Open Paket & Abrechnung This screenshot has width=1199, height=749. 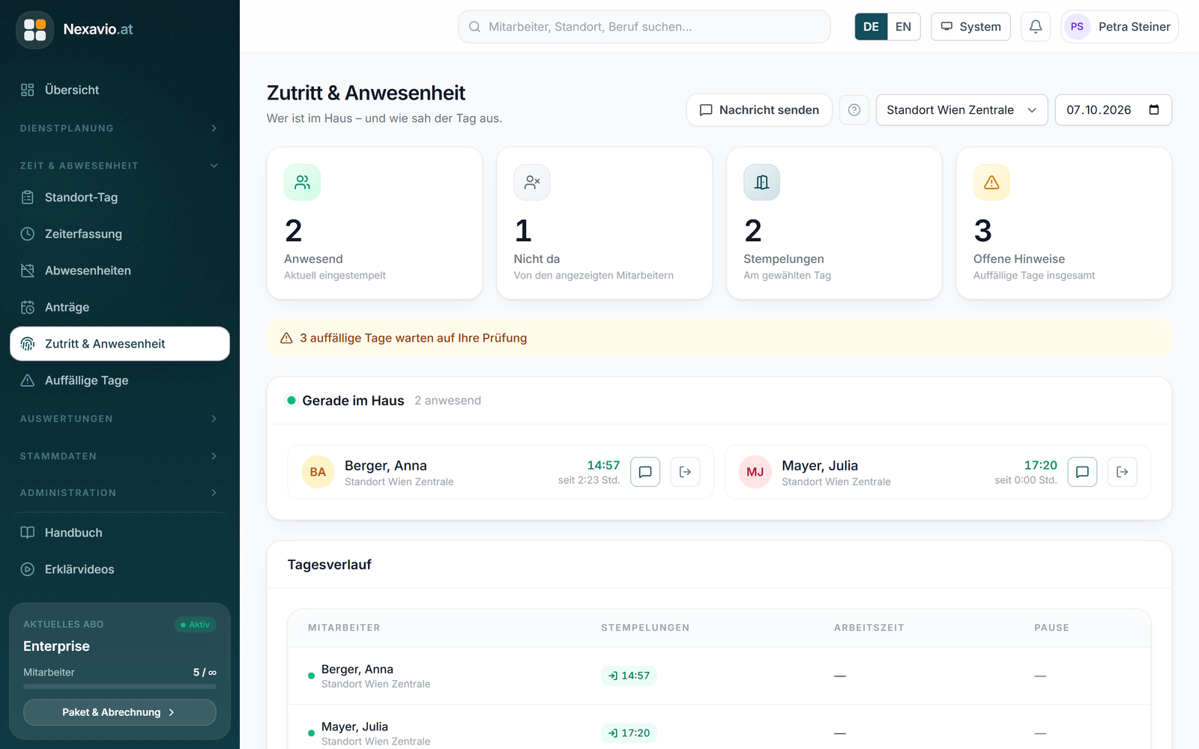click(x=120, y=712)
